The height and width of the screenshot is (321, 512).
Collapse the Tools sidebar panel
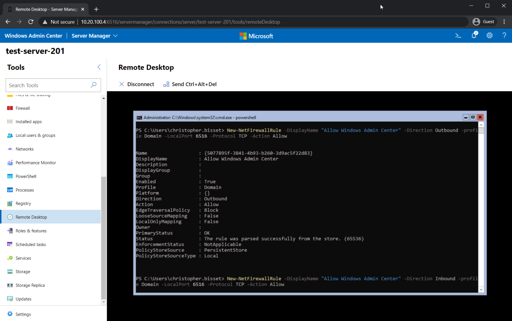pyautogui.click(x=99, y=67)
